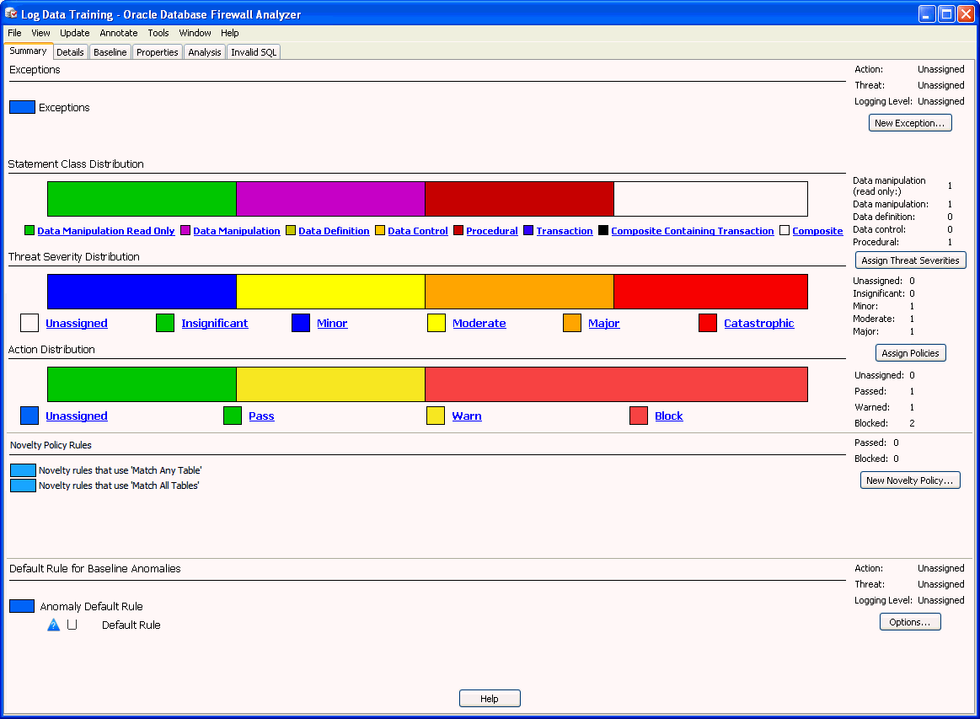Click the Insignificant threat link
The height and width of the screenshot is (719, 980).
pyautogui.click(x=214, y=323)
